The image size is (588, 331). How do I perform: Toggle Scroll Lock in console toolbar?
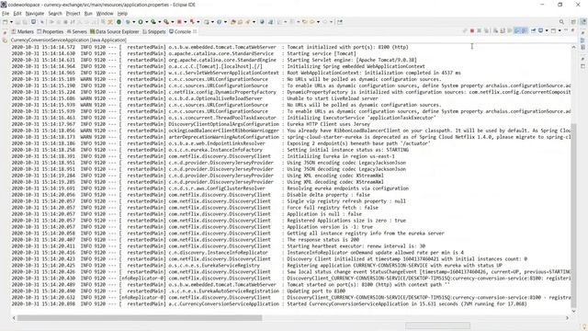click(503, 30)
